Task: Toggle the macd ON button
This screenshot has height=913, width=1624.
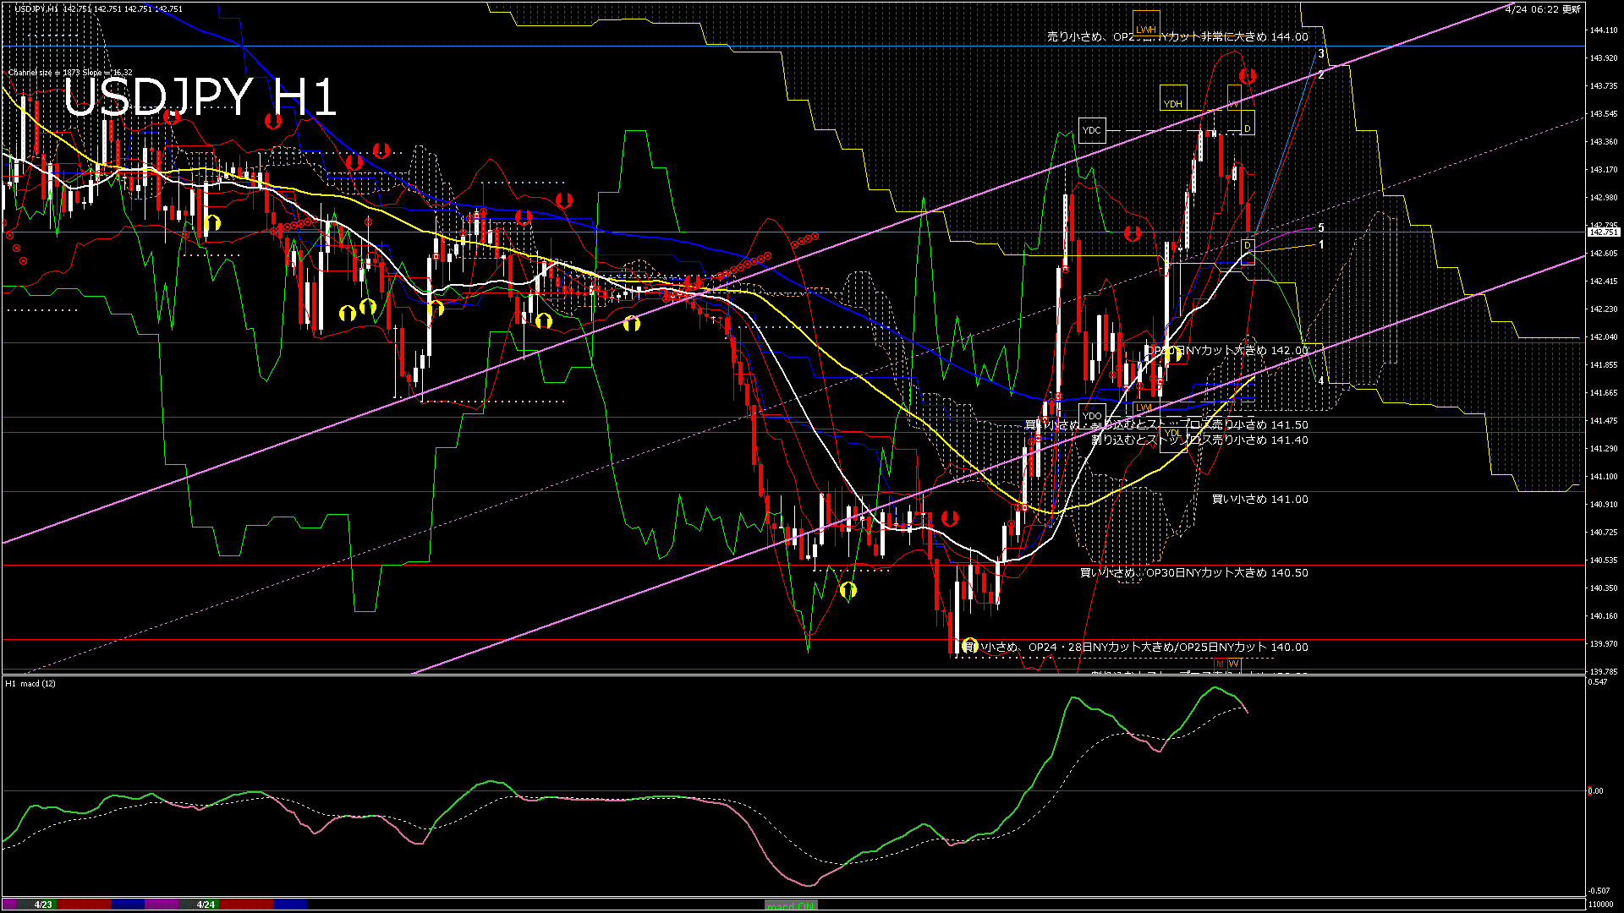Action: click(791, 905)
